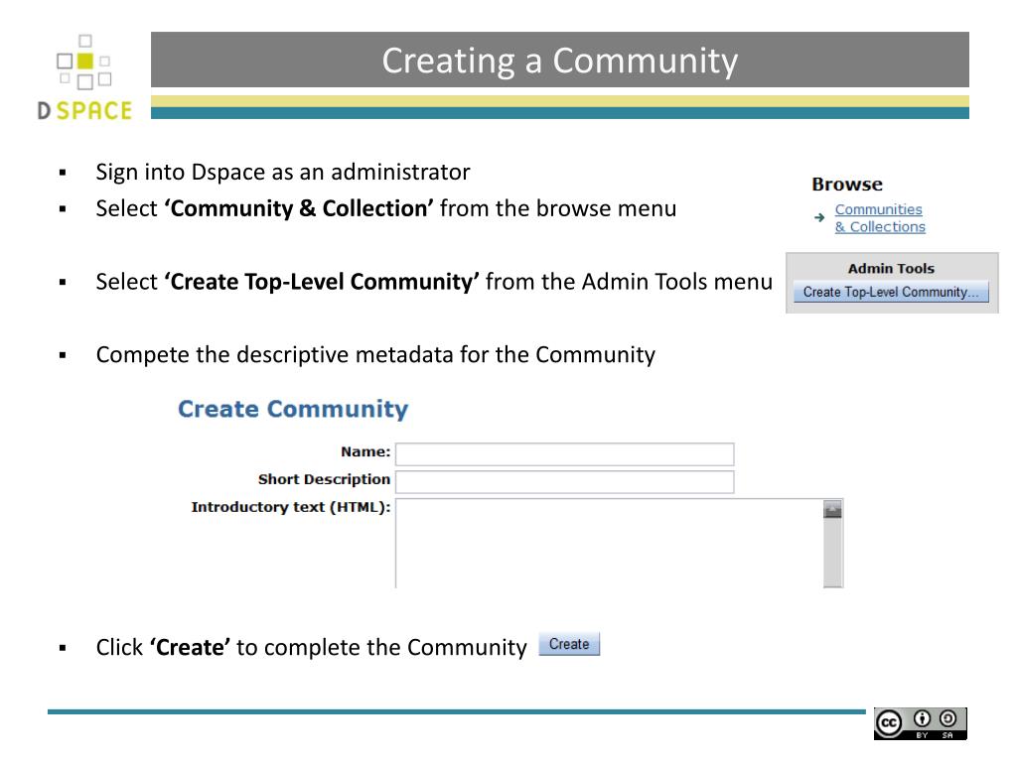The height and width of the screenshot is (762, 1017).
Task: Click the 'Introductory text (HTML):' label
Action: [291, 507]
